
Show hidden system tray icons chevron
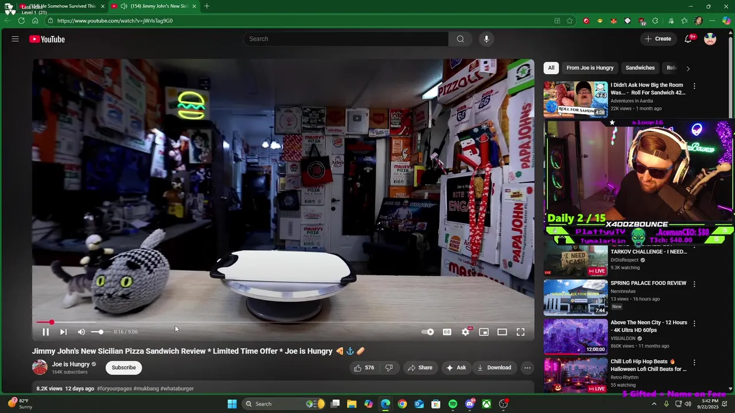(x=653, y=404)
